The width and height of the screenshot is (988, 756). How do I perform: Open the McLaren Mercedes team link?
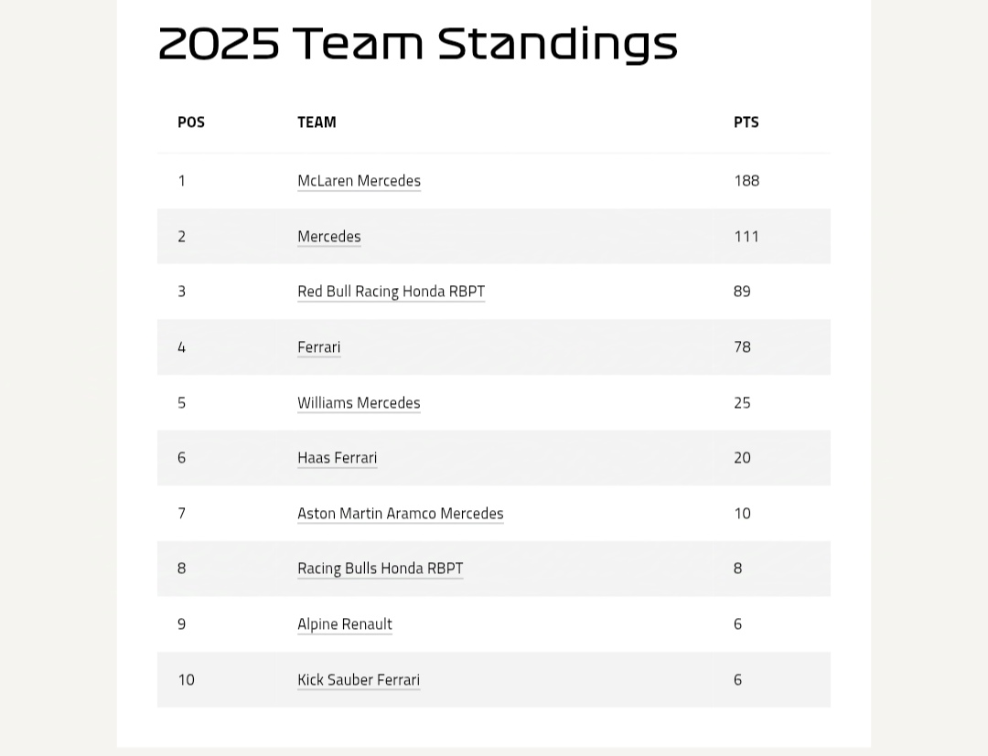coord(359,181)
